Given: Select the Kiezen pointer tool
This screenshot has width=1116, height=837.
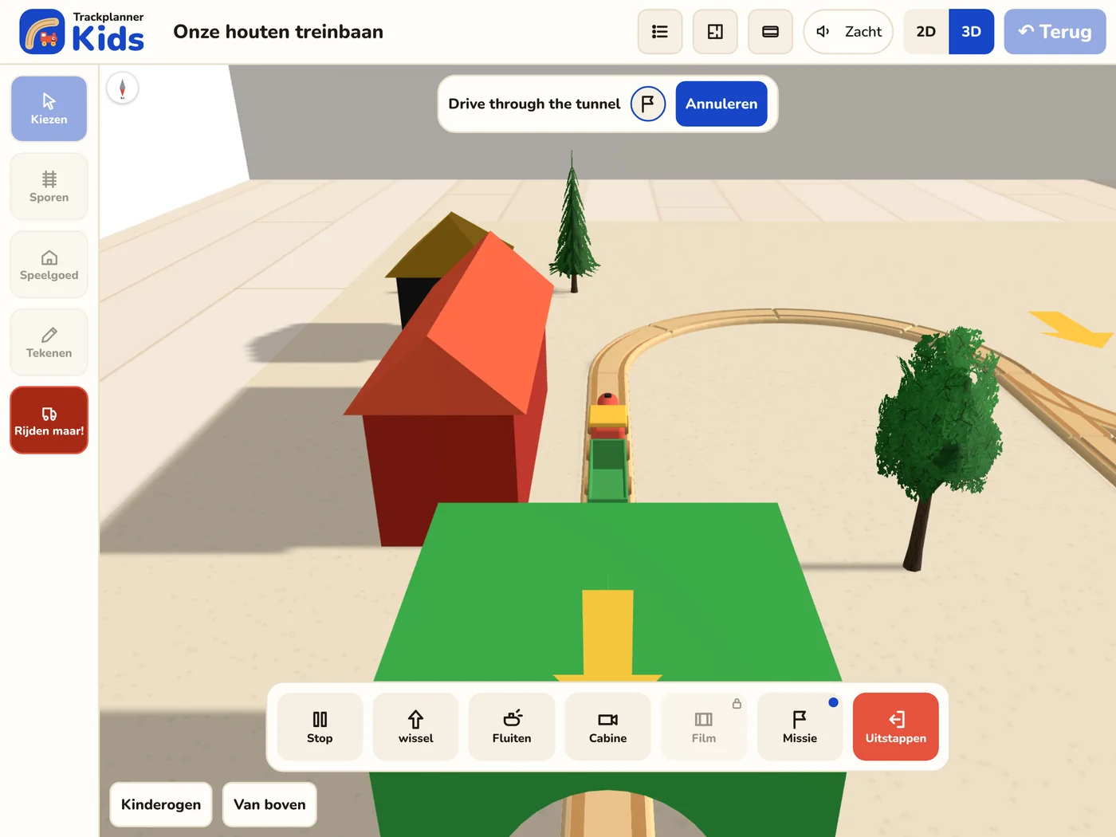Looking at the screenshot, I should pos(49,108).
